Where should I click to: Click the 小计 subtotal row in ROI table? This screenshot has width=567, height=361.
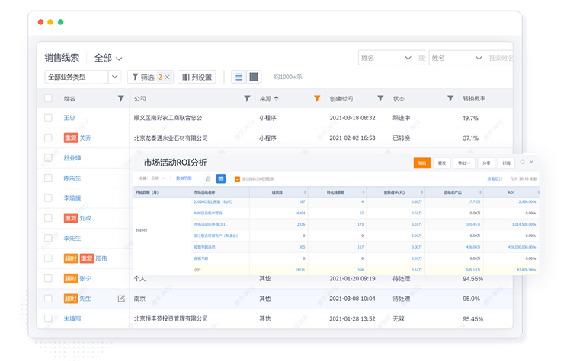tap(365, 270)
